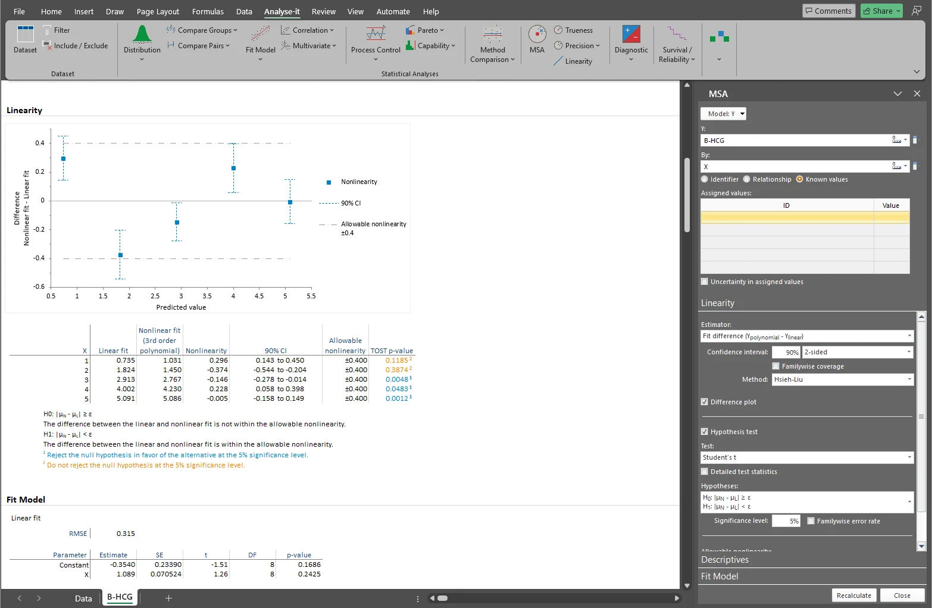Open the Hypotheses dropdown
932x608 pixels.
pos(807,502)
